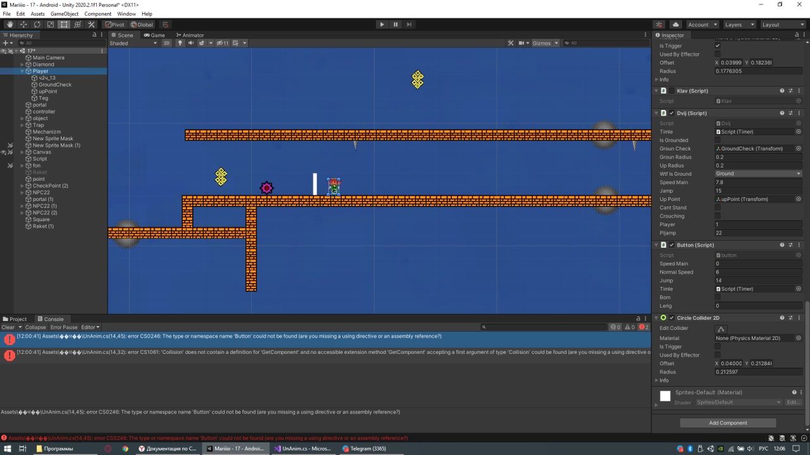Toggle Console Error Pause

point(64,327)
